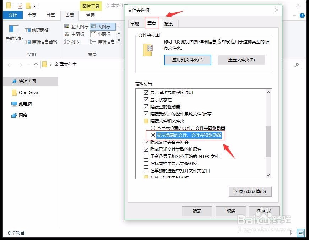Toggle the preview pane option
The height and width of the screenshot is (240, 309).
37,30
